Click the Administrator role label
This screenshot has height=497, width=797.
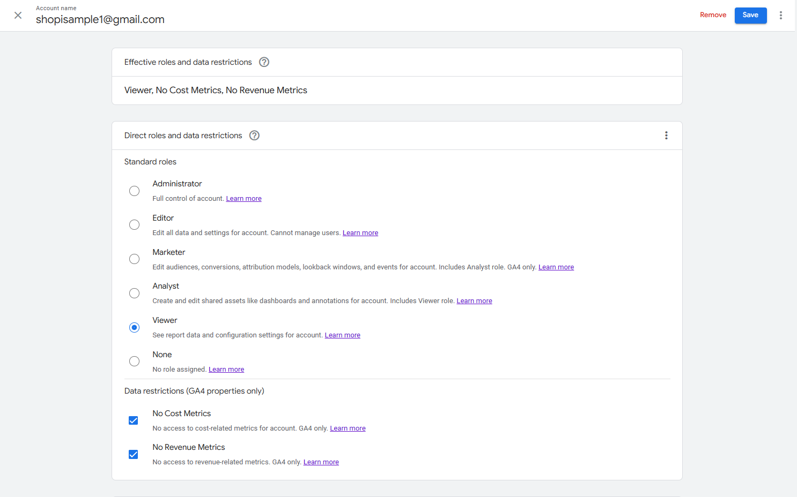point(177,184)
